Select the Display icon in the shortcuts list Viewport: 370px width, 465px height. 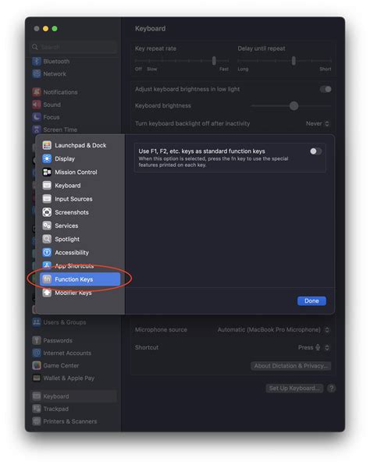(x=47, y=158)
